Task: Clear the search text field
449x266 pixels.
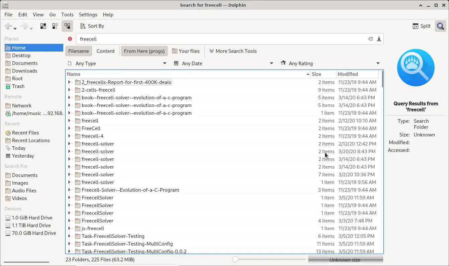Action: tap(370, 39)
